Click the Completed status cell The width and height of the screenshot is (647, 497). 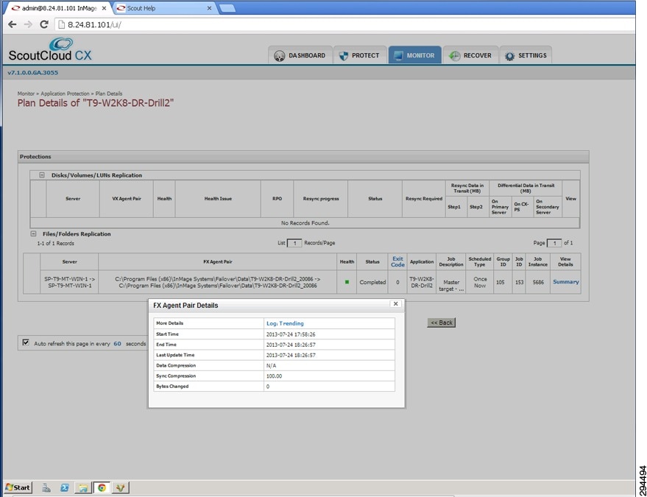(x=372, y=282)
